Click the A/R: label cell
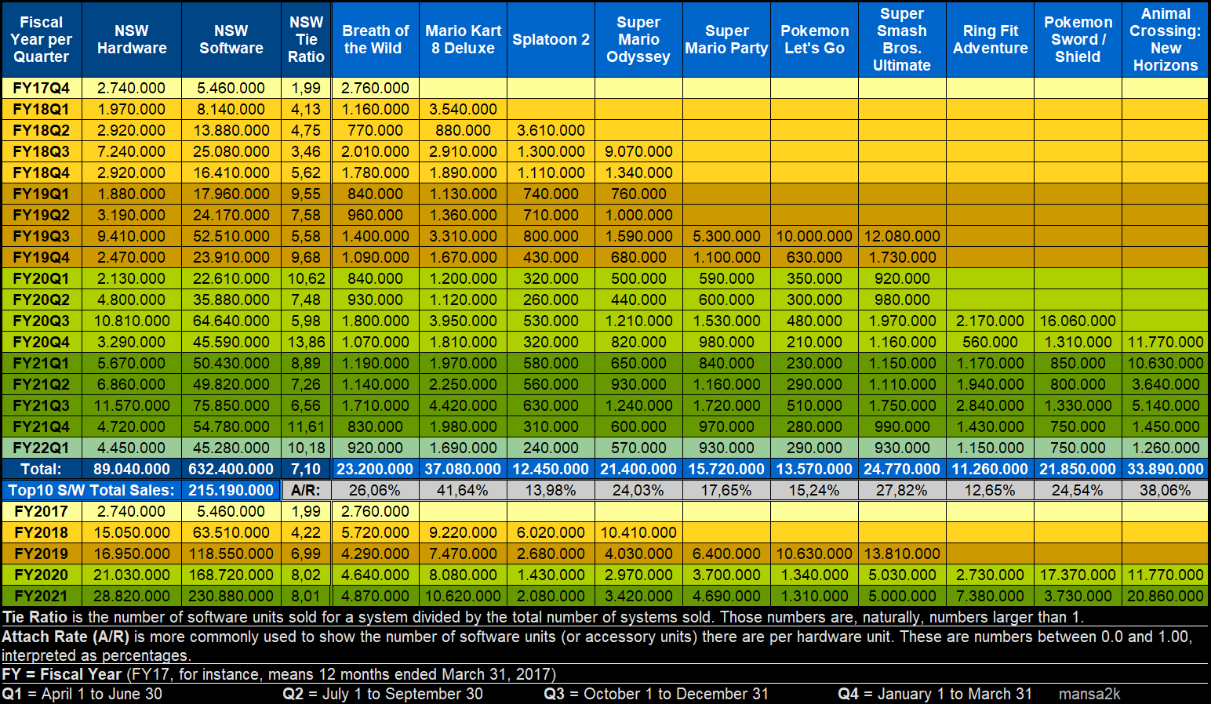Viewport: 1211px width, 704px height. (306, 490)
